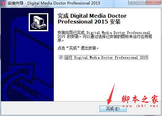Click the heading 完成 Digital Media Doctor Professional 2015 安装
This screenshot has height=116, width=162.
92,19
